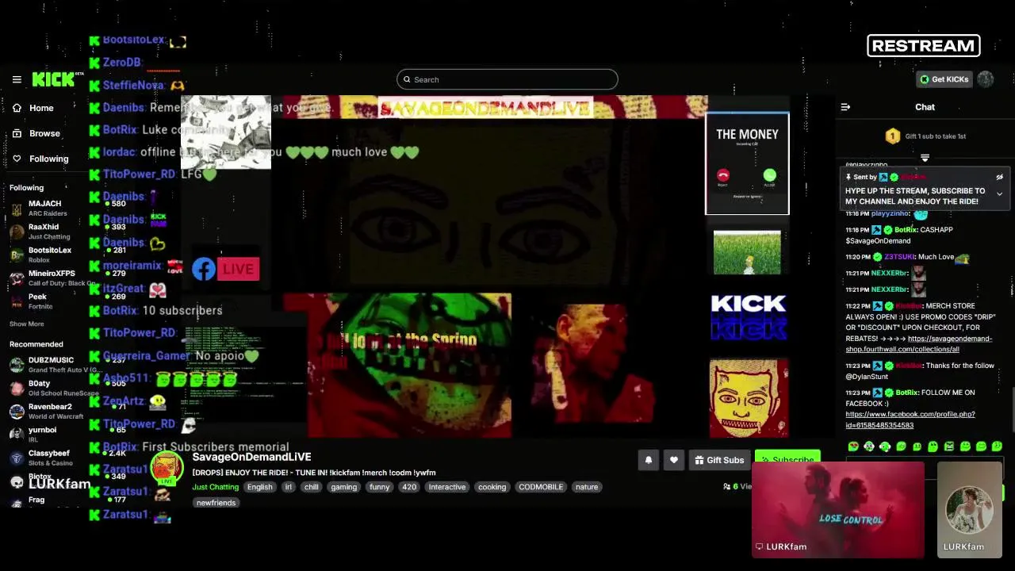Viewport: 1015px width, 571px height.
Task: Select the gaming tag
Action: click(344, 487)
